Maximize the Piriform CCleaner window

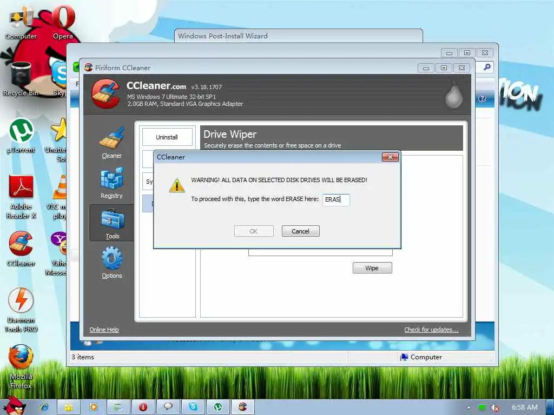coord(444,68)
